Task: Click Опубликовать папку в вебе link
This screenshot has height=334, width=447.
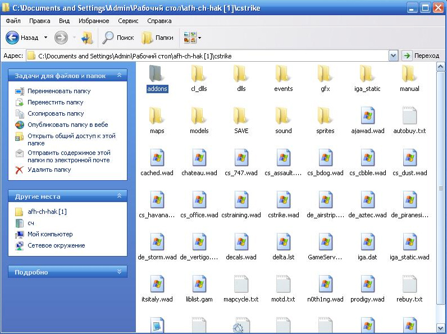Action: click(x=68, y=125)
